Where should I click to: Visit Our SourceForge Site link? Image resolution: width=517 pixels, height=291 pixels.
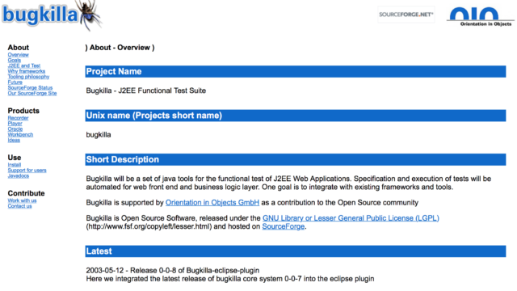(32, 94)
